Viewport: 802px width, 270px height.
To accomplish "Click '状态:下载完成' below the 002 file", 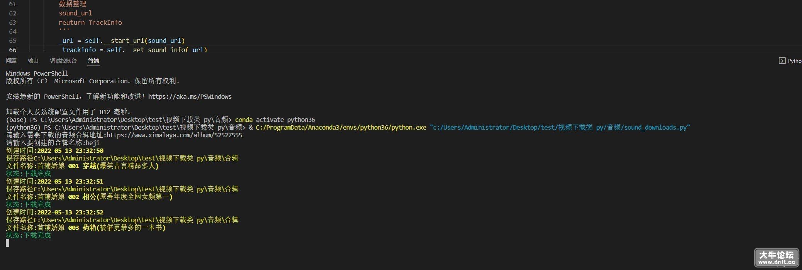I will [28, 204].
